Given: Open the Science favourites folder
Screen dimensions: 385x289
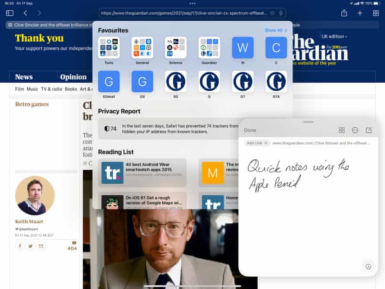Looking at the screenshot, I should (x=176, y=48).
